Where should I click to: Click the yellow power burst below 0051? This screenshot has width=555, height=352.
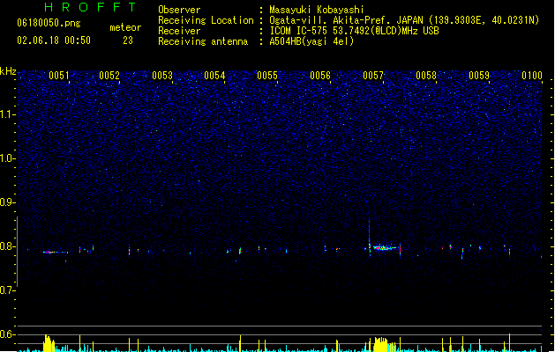tap(49, 343)
